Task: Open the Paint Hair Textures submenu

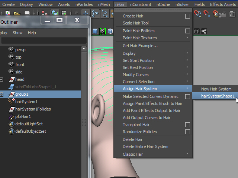Action: pyautogui.click(x=153, y=38)
